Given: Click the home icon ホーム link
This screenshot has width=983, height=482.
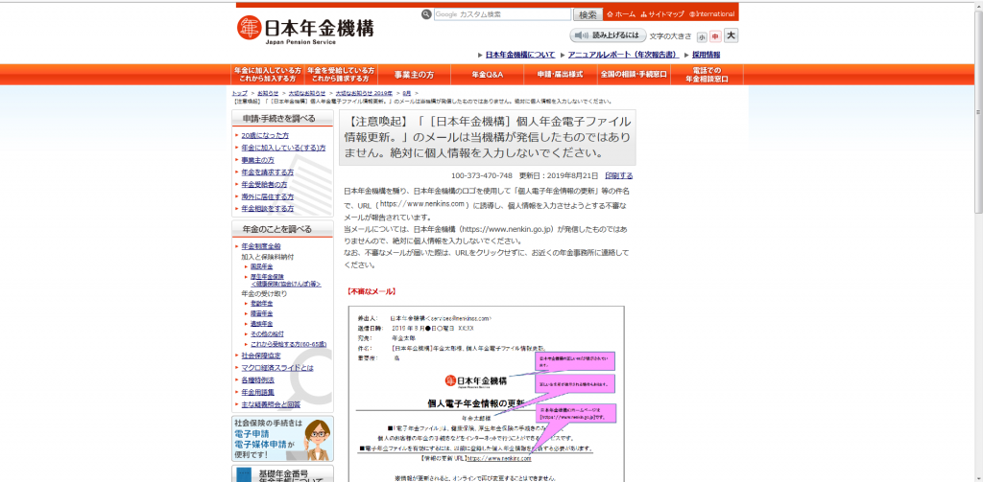Looking at the screenshot, I should coord(621,13).
